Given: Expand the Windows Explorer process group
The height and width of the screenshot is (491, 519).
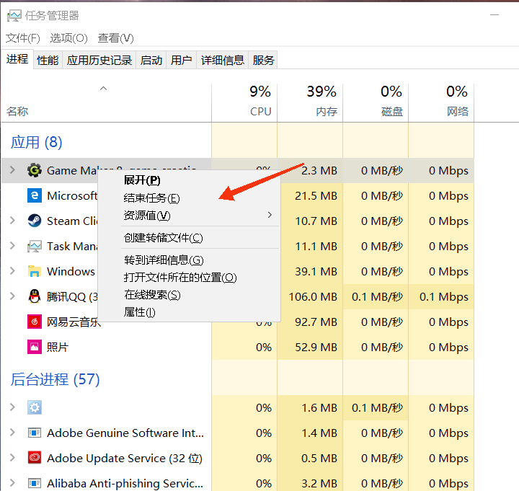Looking at the screenshot, I should 12,271.
